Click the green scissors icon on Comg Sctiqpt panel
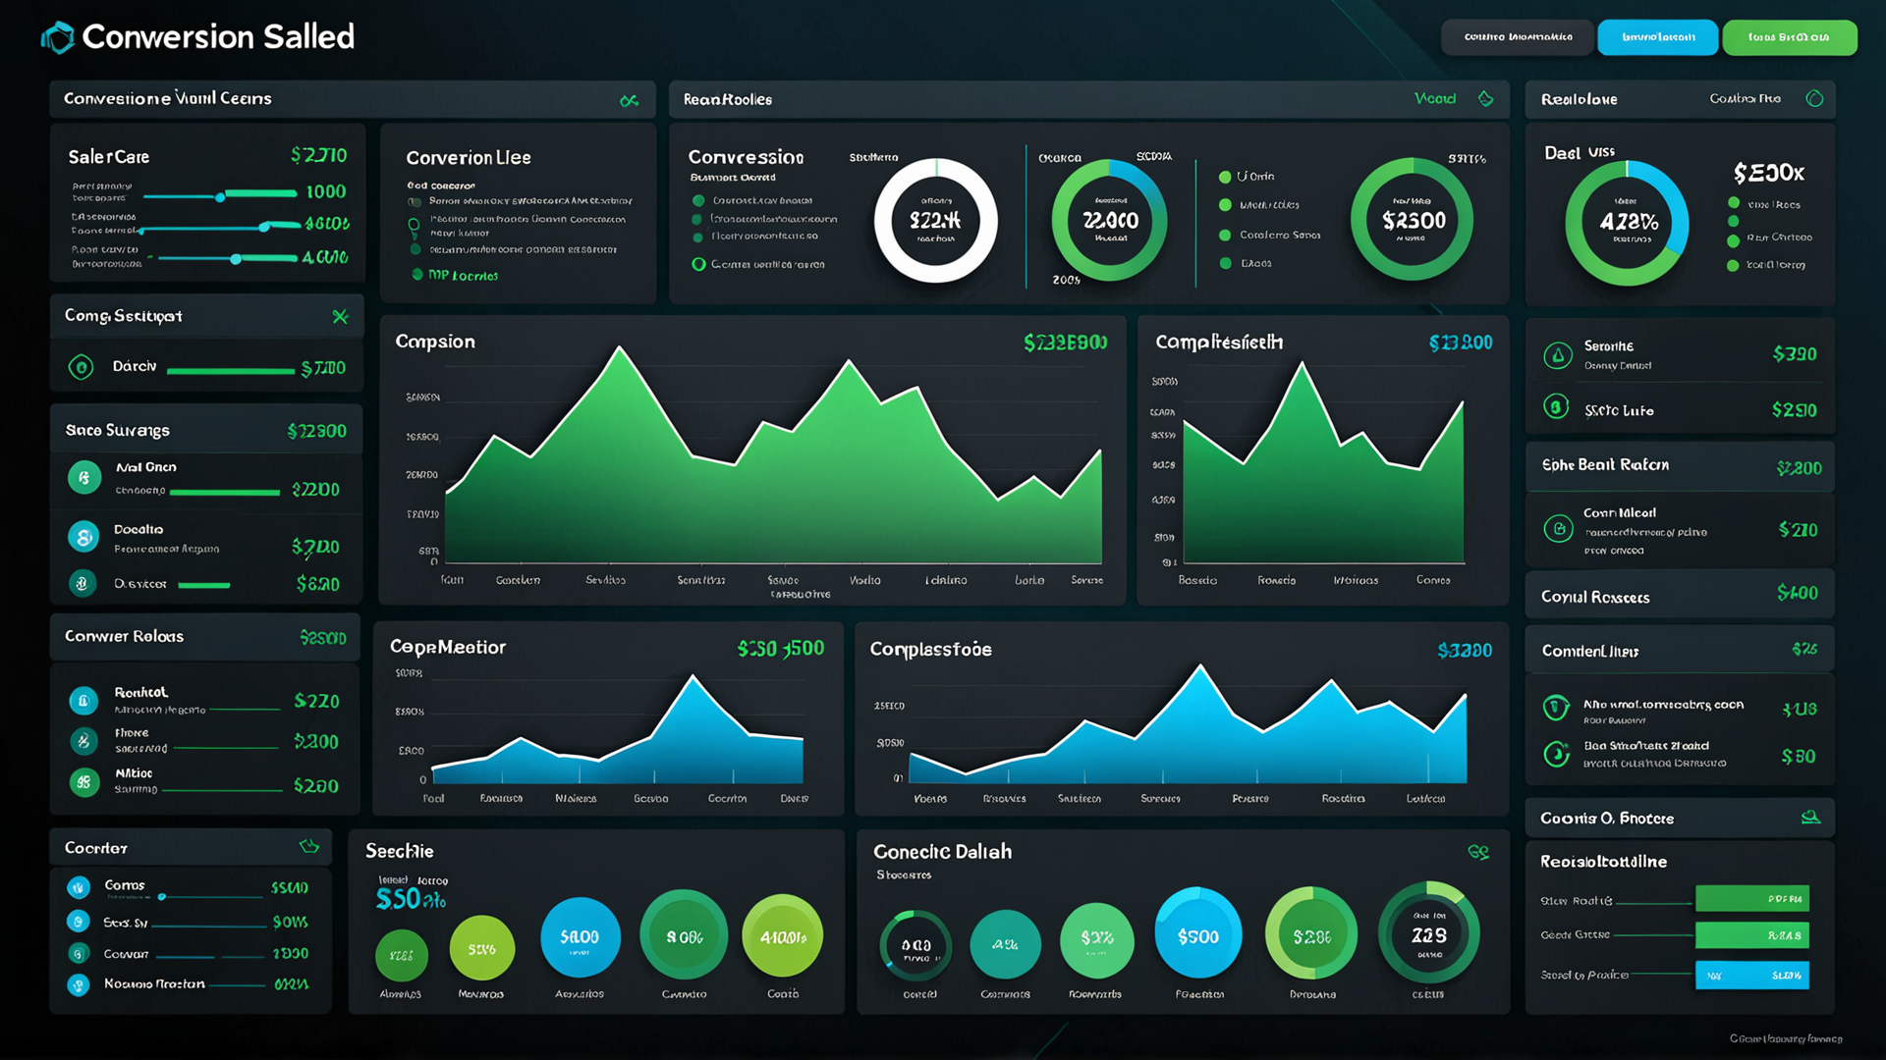This screenshot has width=1886, height=1060. 341,316
